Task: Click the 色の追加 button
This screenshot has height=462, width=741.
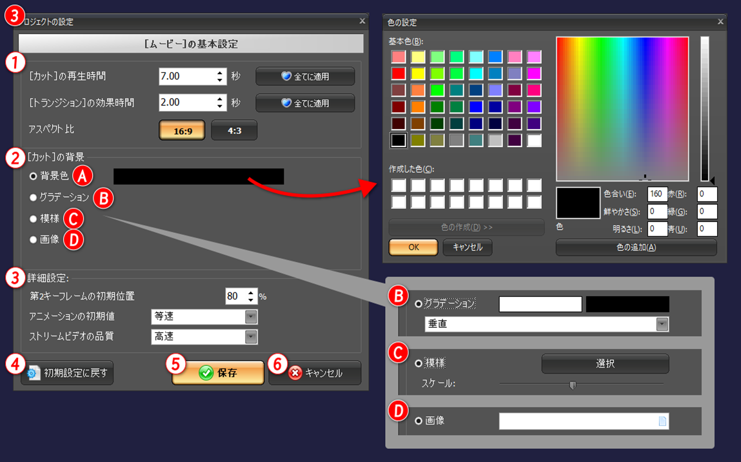Action: 637,248
